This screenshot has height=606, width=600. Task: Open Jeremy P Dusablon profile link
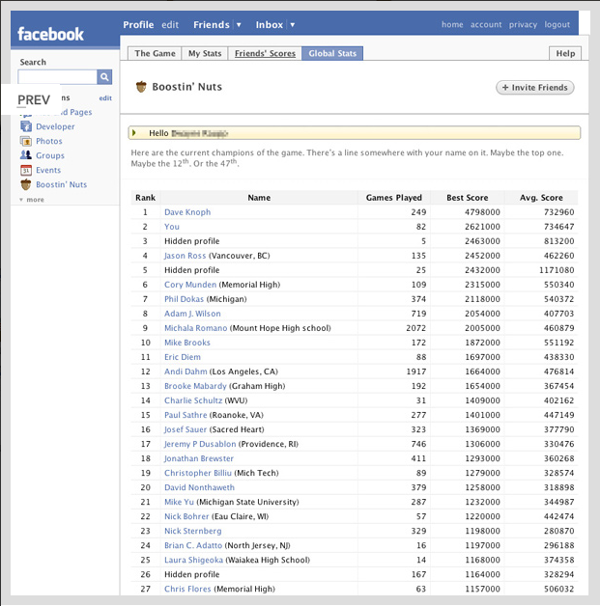[x=200, y=444]
